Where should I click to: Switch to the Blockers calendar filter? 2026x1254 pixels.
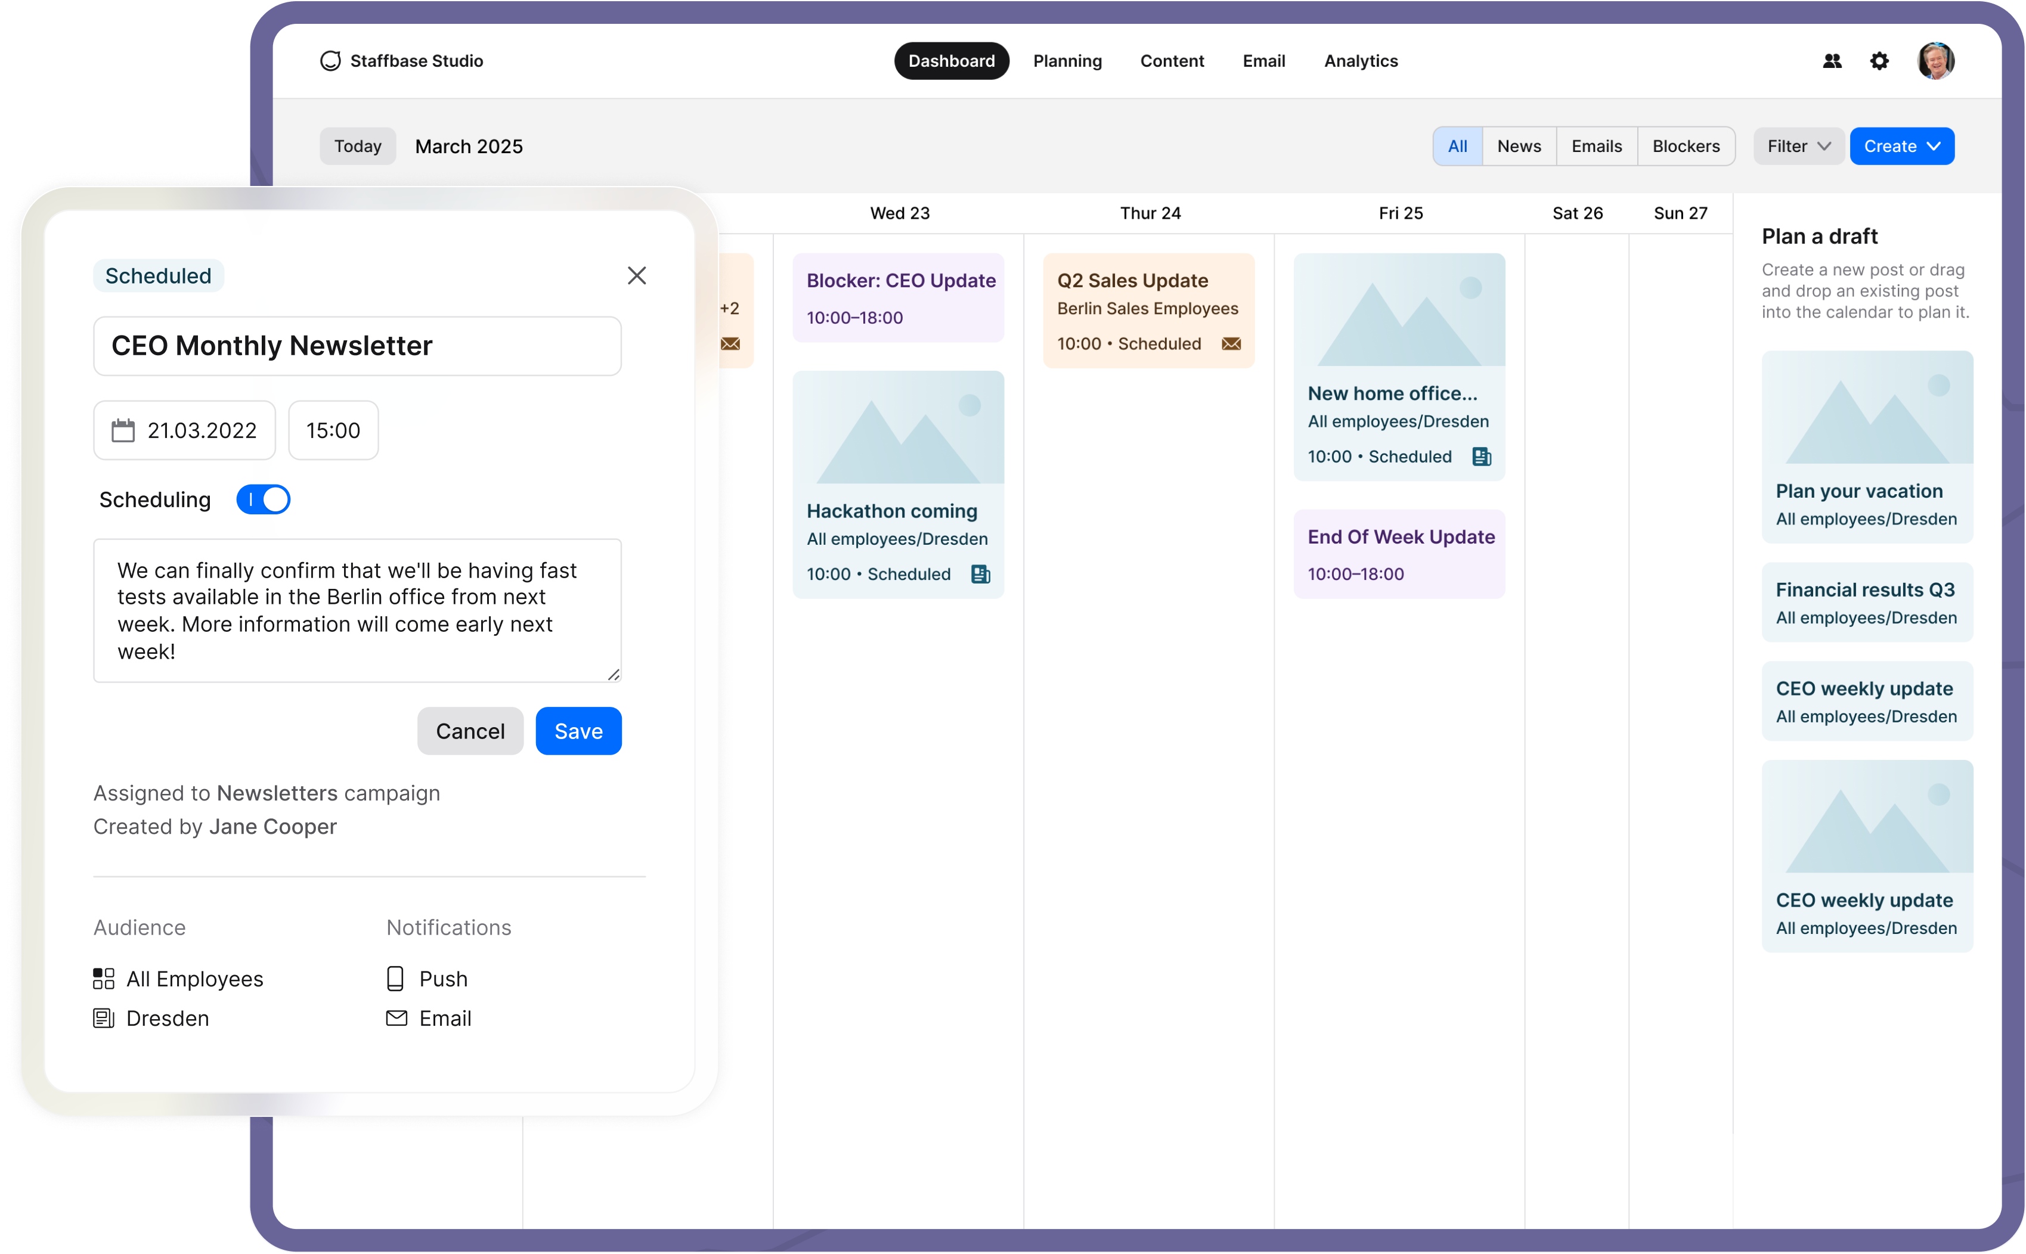(1686, 146)
